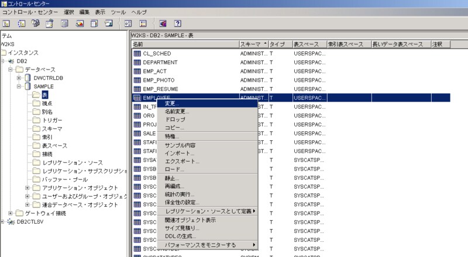Collapse the SAMPLE database node
This screenshot has width=468, height=257.
(19, 86)
